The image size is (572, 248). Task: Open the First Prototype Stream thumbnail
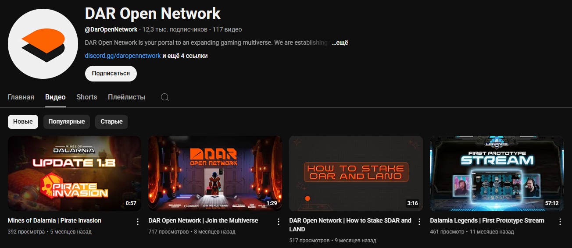tap(497, 173)
